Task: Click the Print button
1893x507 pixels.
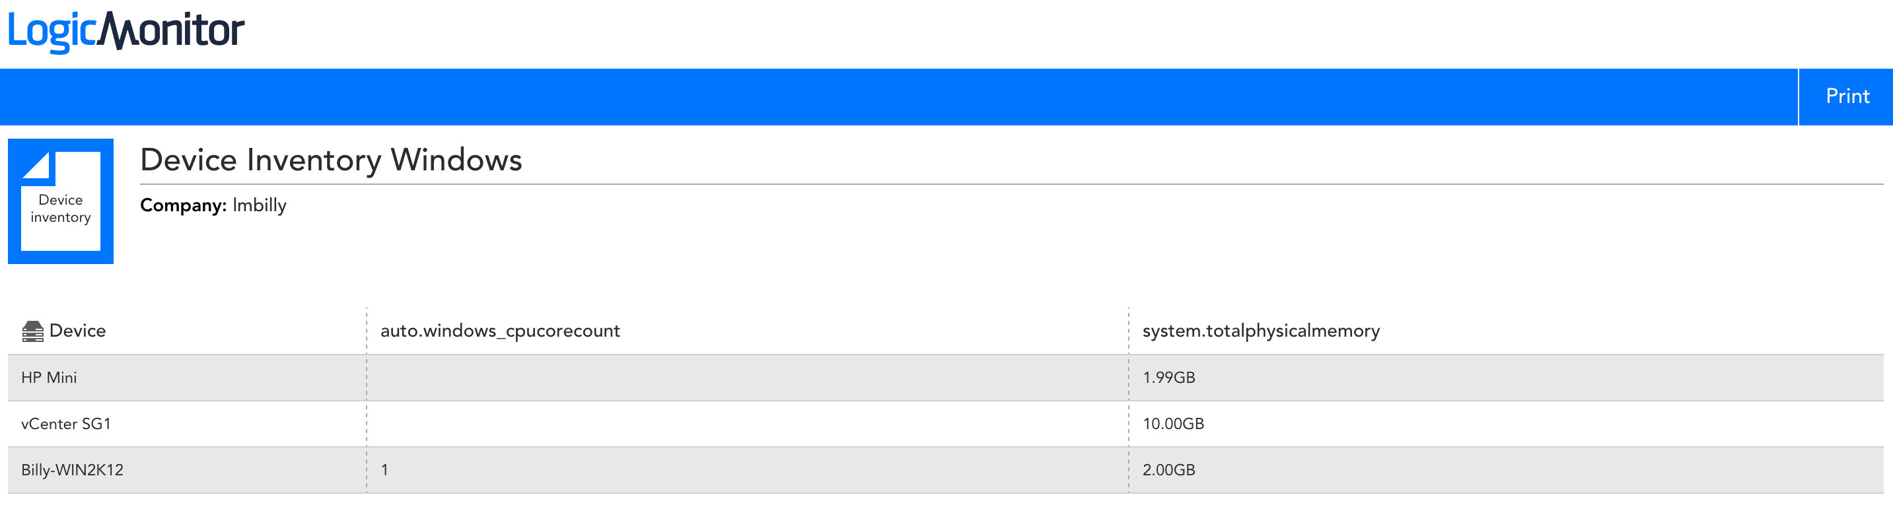Action: pos(1846,96)
